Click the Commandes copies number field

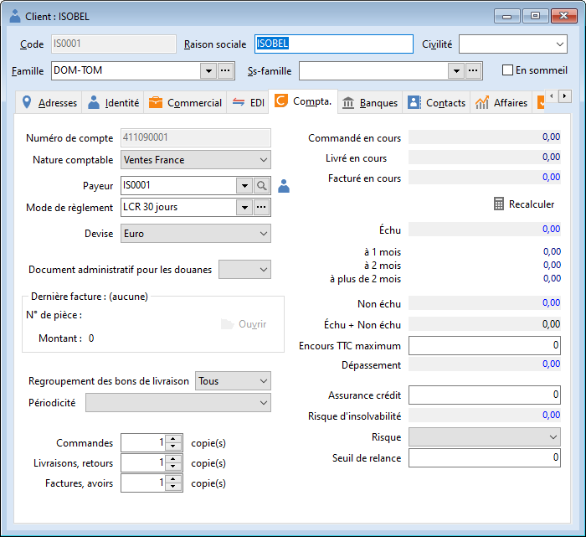click(143, 443)
